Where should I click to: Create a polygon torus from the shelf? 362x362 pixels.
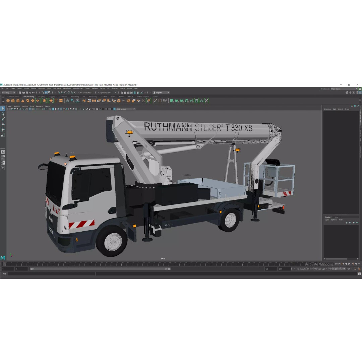click(x=28, y=101)
